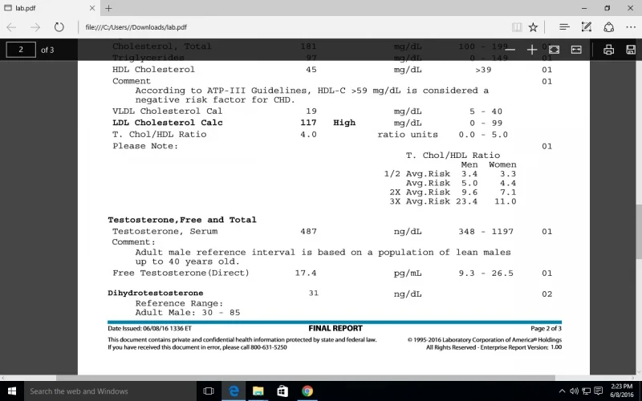Click 'Testosterone,Free and Total' heading
The height and width of the screenshot is (401, 642).
coord(182,220)
